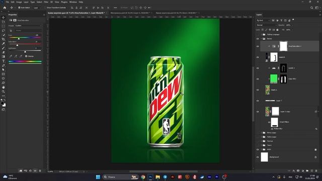Open the Filter menu

(46, 2)
